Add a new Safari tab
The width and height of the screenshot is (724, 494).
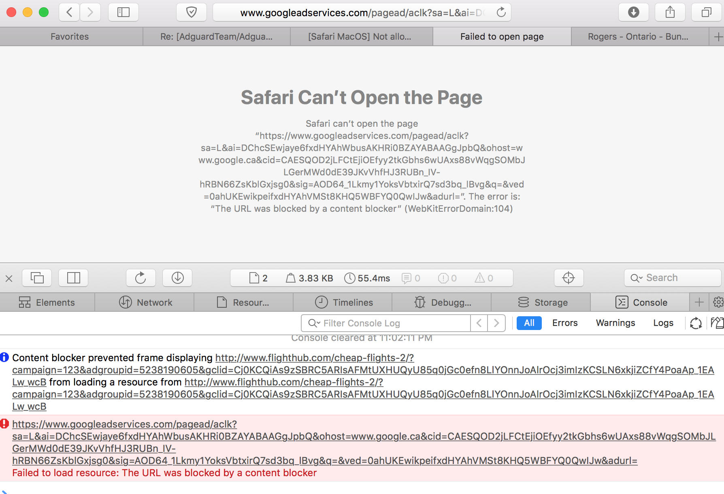coord(718,37)
